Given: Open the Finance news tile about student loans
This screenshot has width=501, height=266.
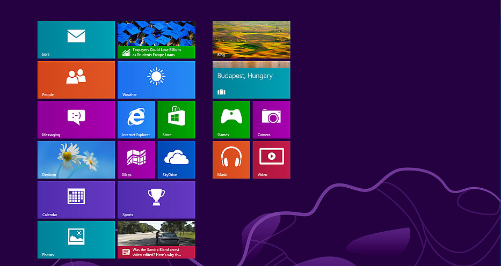Looking at the screenshot, I should (x=156, y=40).
